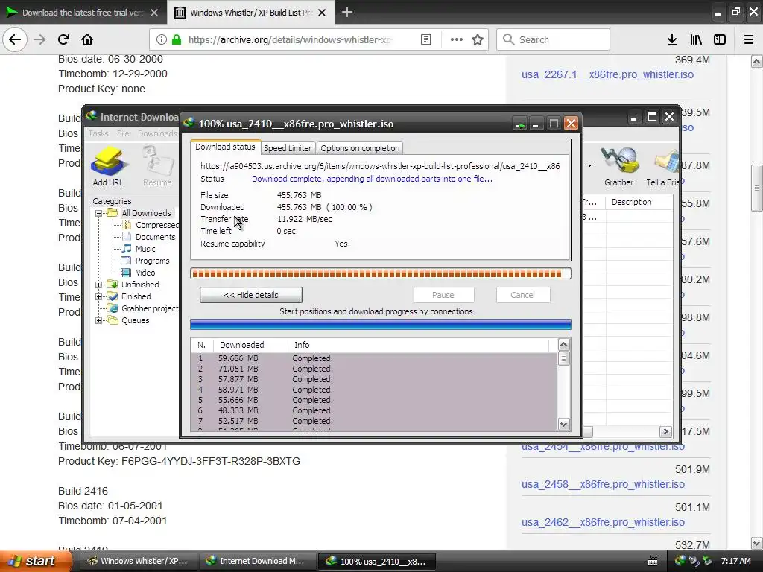Select Grabber projects in categories tree

[142, 308]
